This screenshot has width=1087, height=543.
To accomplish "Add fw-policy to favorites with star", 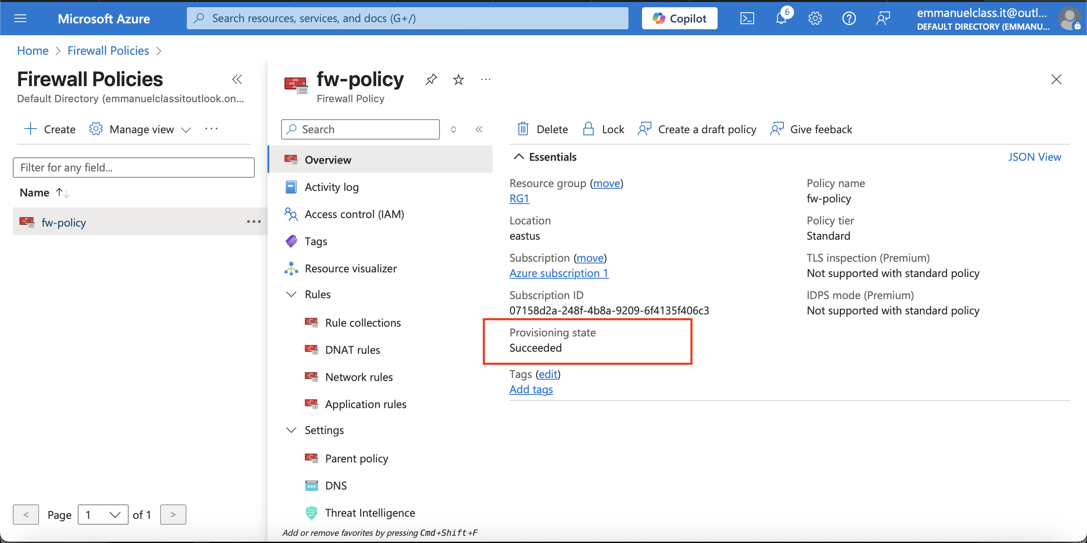I will pos(458,79).
